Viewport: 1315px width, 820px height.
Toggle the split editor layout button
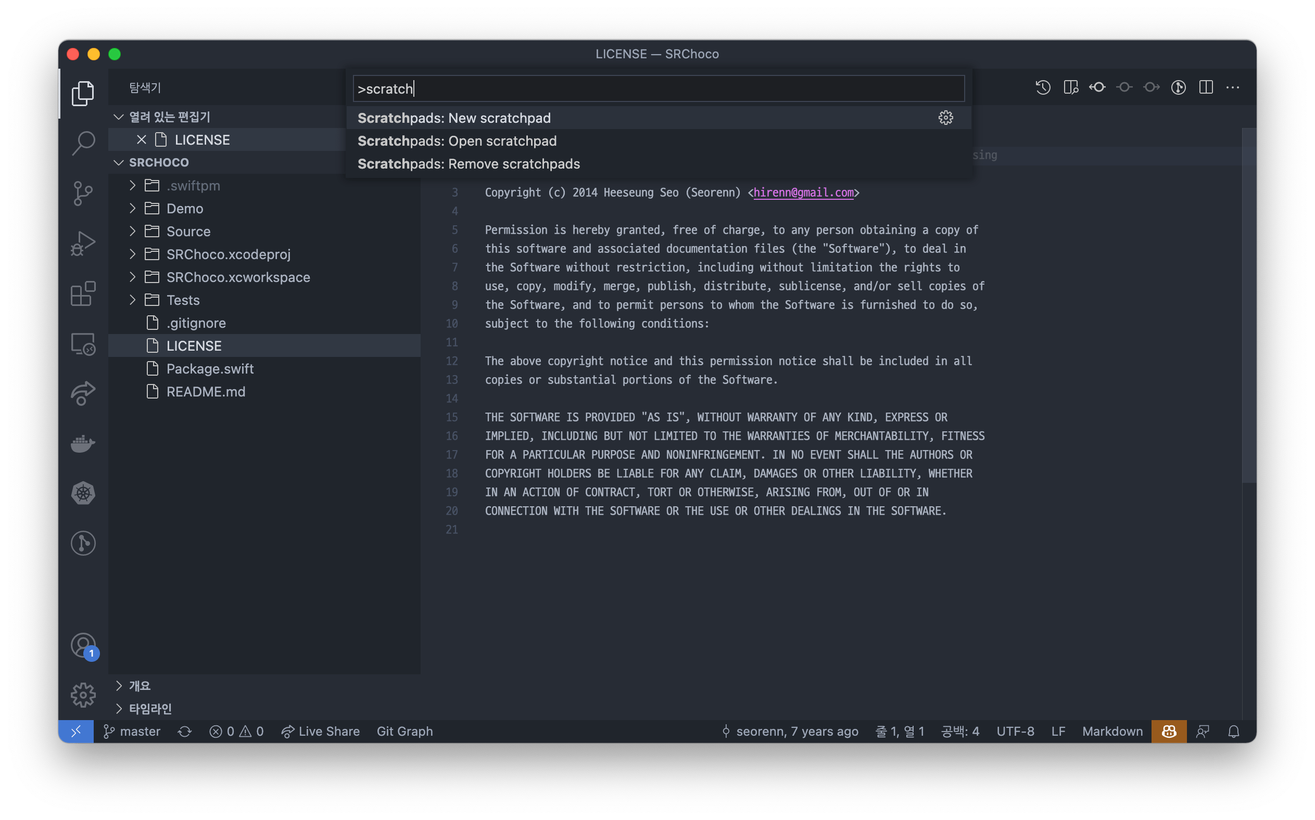click(x=1206, y=87)
